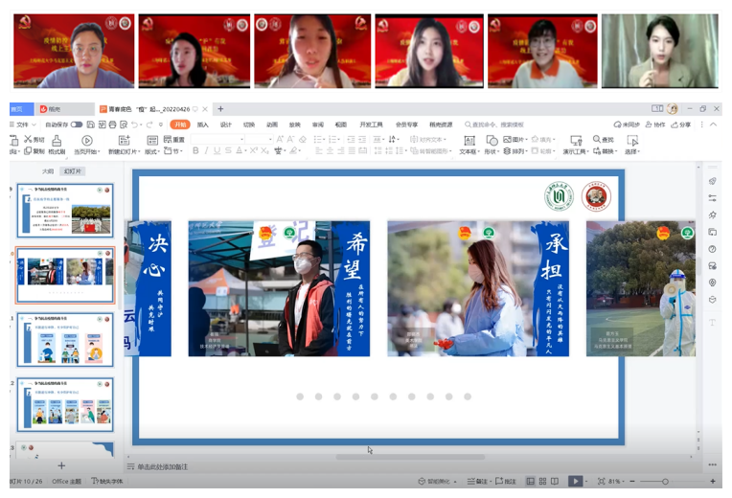Toggle the notes (备注) pane in status bar
Screen dimensions: 732x498
481,481
